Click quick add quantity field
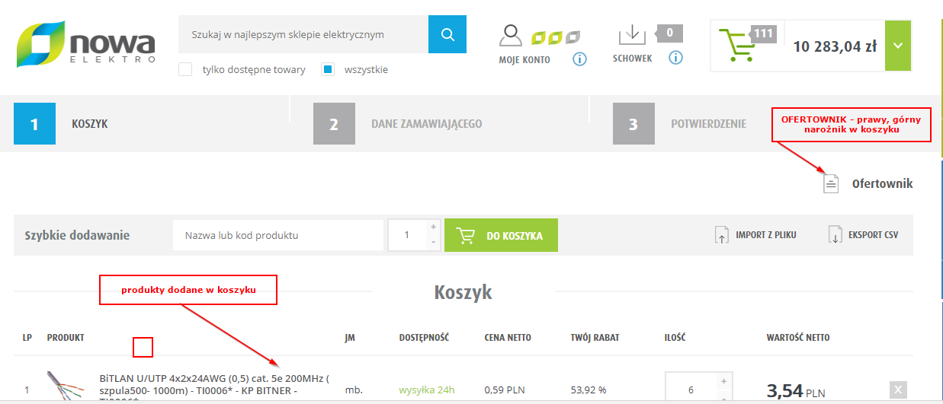943x404 pixels. point(407,235)
